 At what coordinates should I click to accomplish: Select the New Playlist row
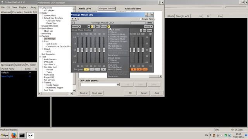pyautogui.click(x=19, y=76)
